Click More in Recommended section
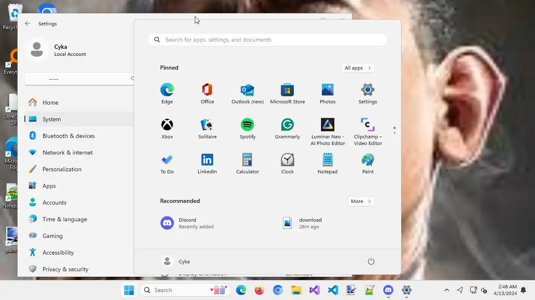Viewport: 535px width, 300px height. [361, 201]
